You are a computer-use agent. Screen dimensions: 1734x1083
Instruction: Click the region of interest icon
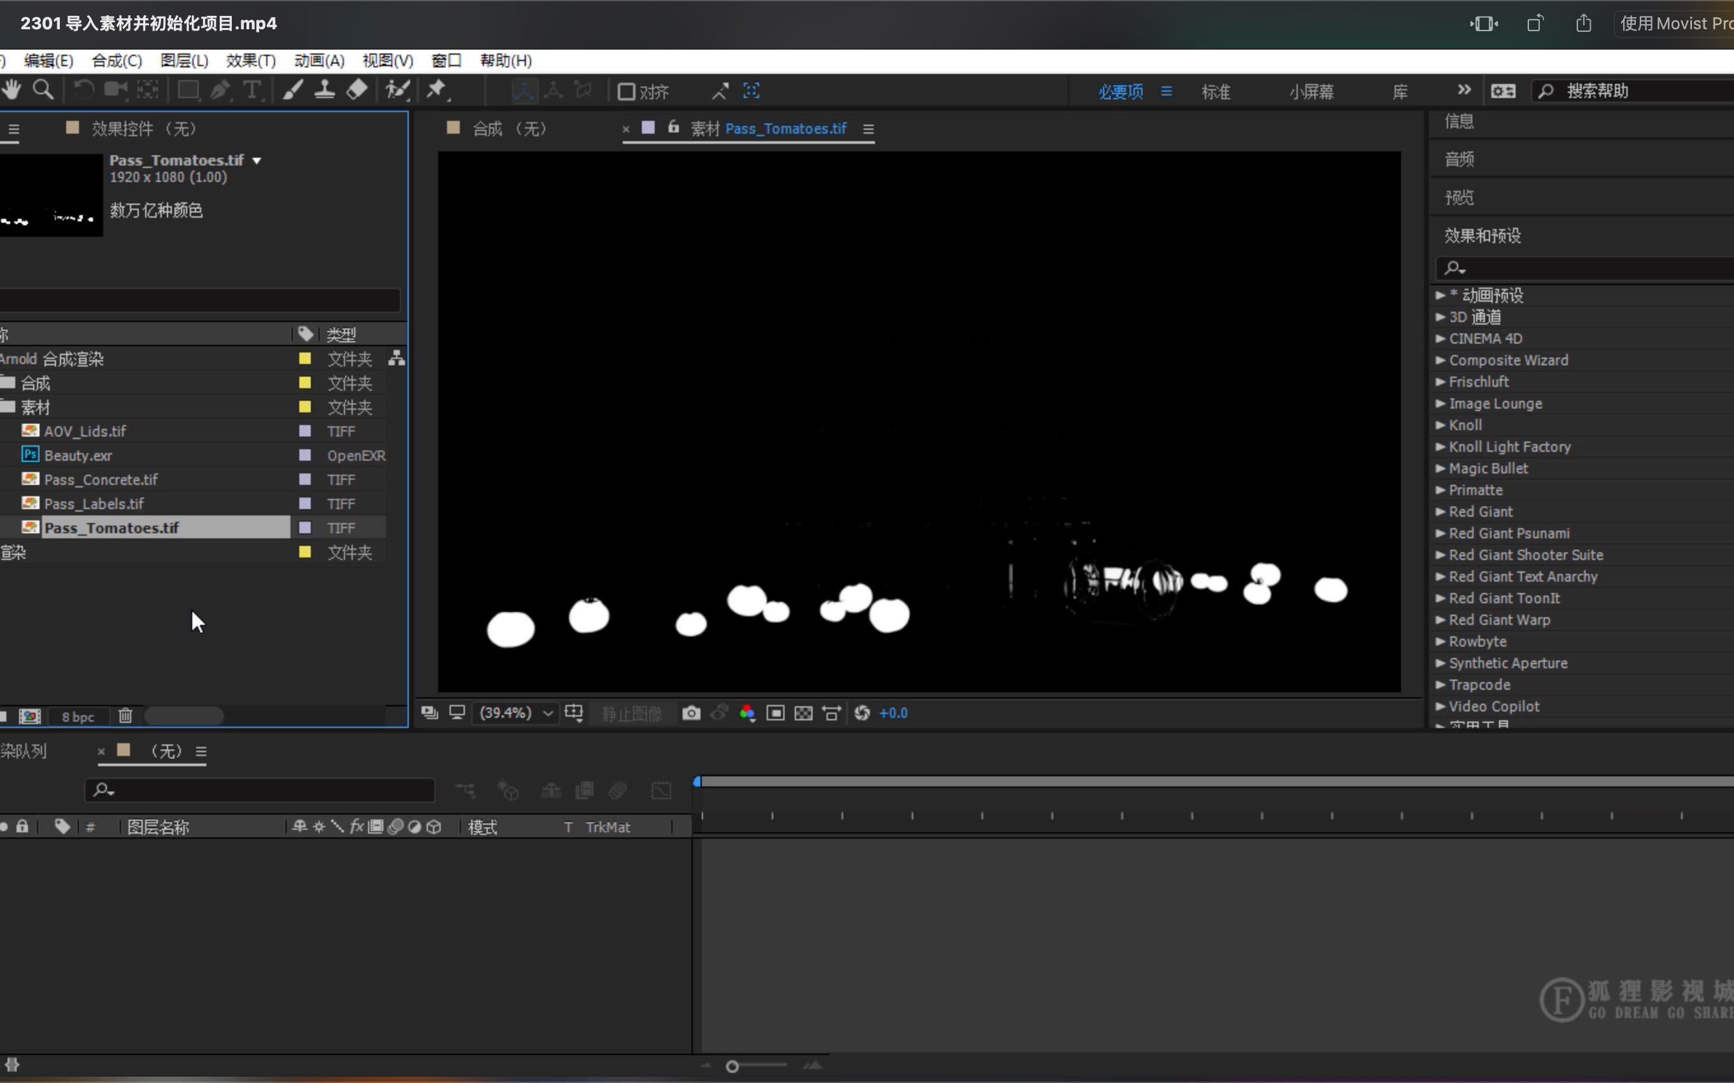pyautogui.click(x=774, y=713)
